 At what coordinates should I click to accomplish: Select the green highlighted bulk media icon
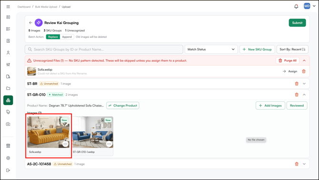(x=8, y=100)
